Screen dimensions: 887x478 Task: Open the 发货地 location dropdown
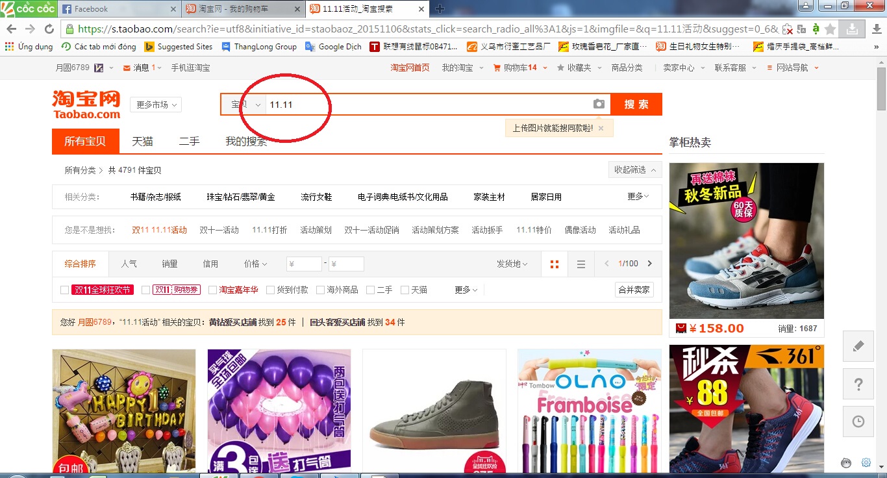pyautogui.click(x=512, y=264)
